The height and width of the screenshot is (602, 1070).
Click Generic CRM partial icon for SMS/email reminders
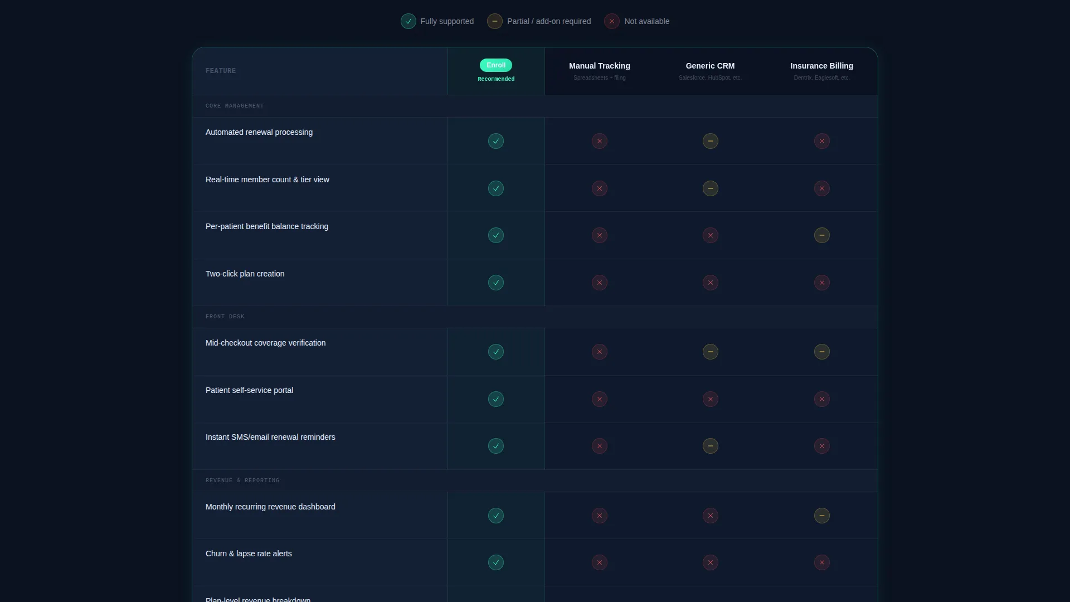coord(710,446)
